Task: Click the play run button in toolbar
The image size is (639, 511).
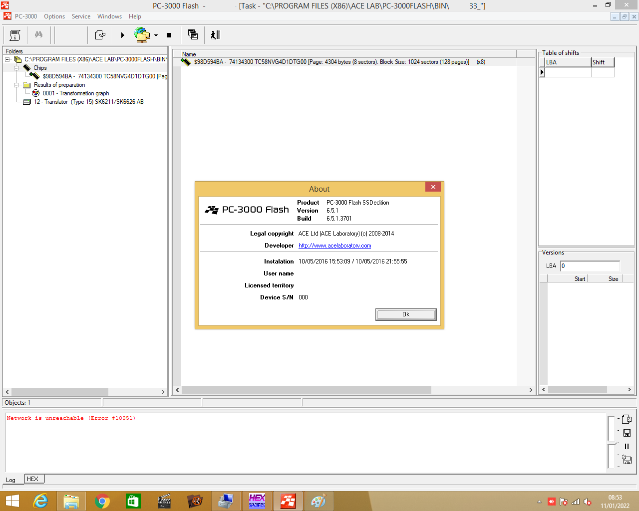Action: click(x=122, y=35)
